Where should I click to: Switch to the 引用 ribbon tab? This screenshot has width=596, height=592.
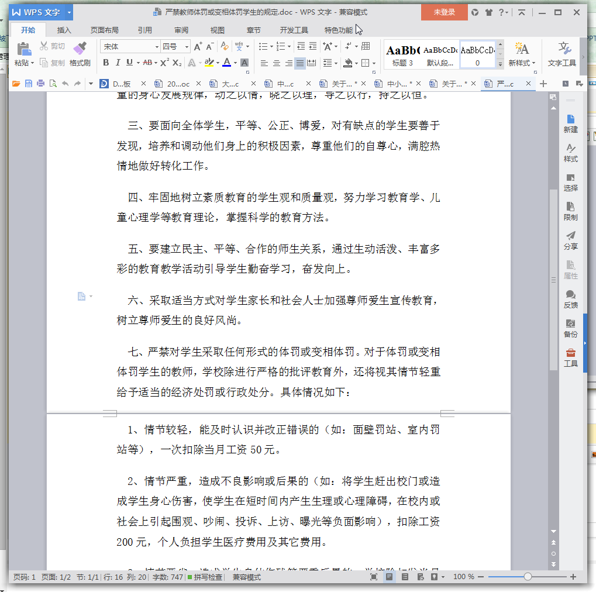pyautogui.click(x=145, y=30)
